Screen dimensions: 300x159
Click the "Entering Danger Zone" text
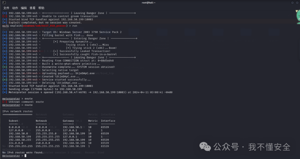[90, 39]
